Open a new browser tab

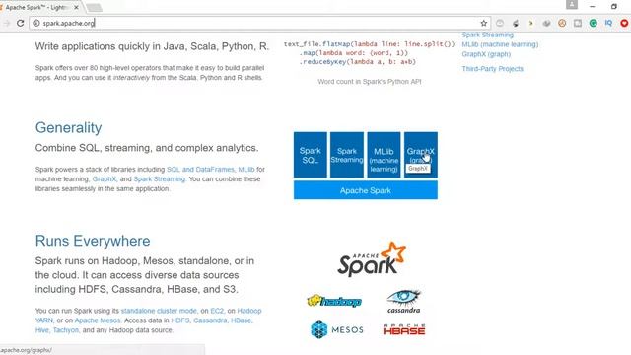[x=95, y=7]
